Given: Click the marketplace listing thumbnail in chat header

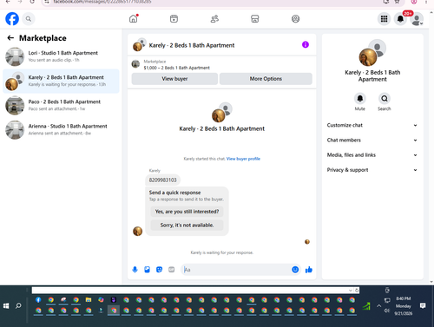Looking at the screenshot, I should 135,64.
